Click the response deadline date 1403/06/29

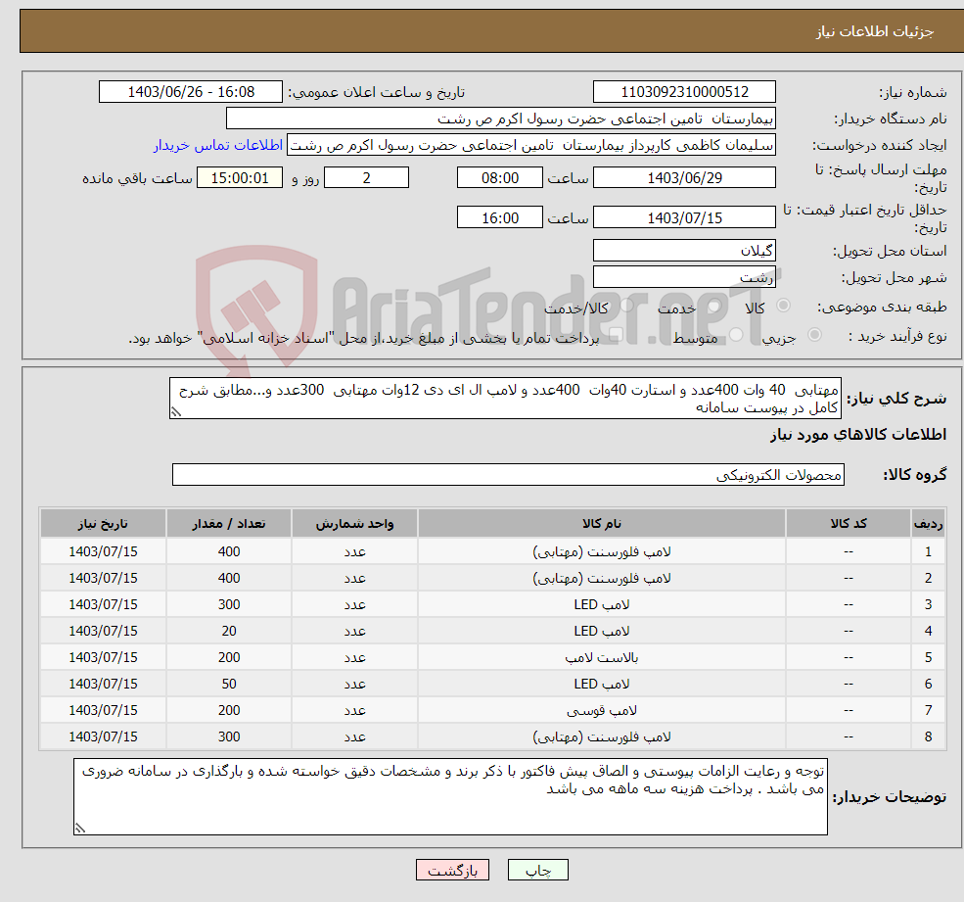(x=684, y=178)
